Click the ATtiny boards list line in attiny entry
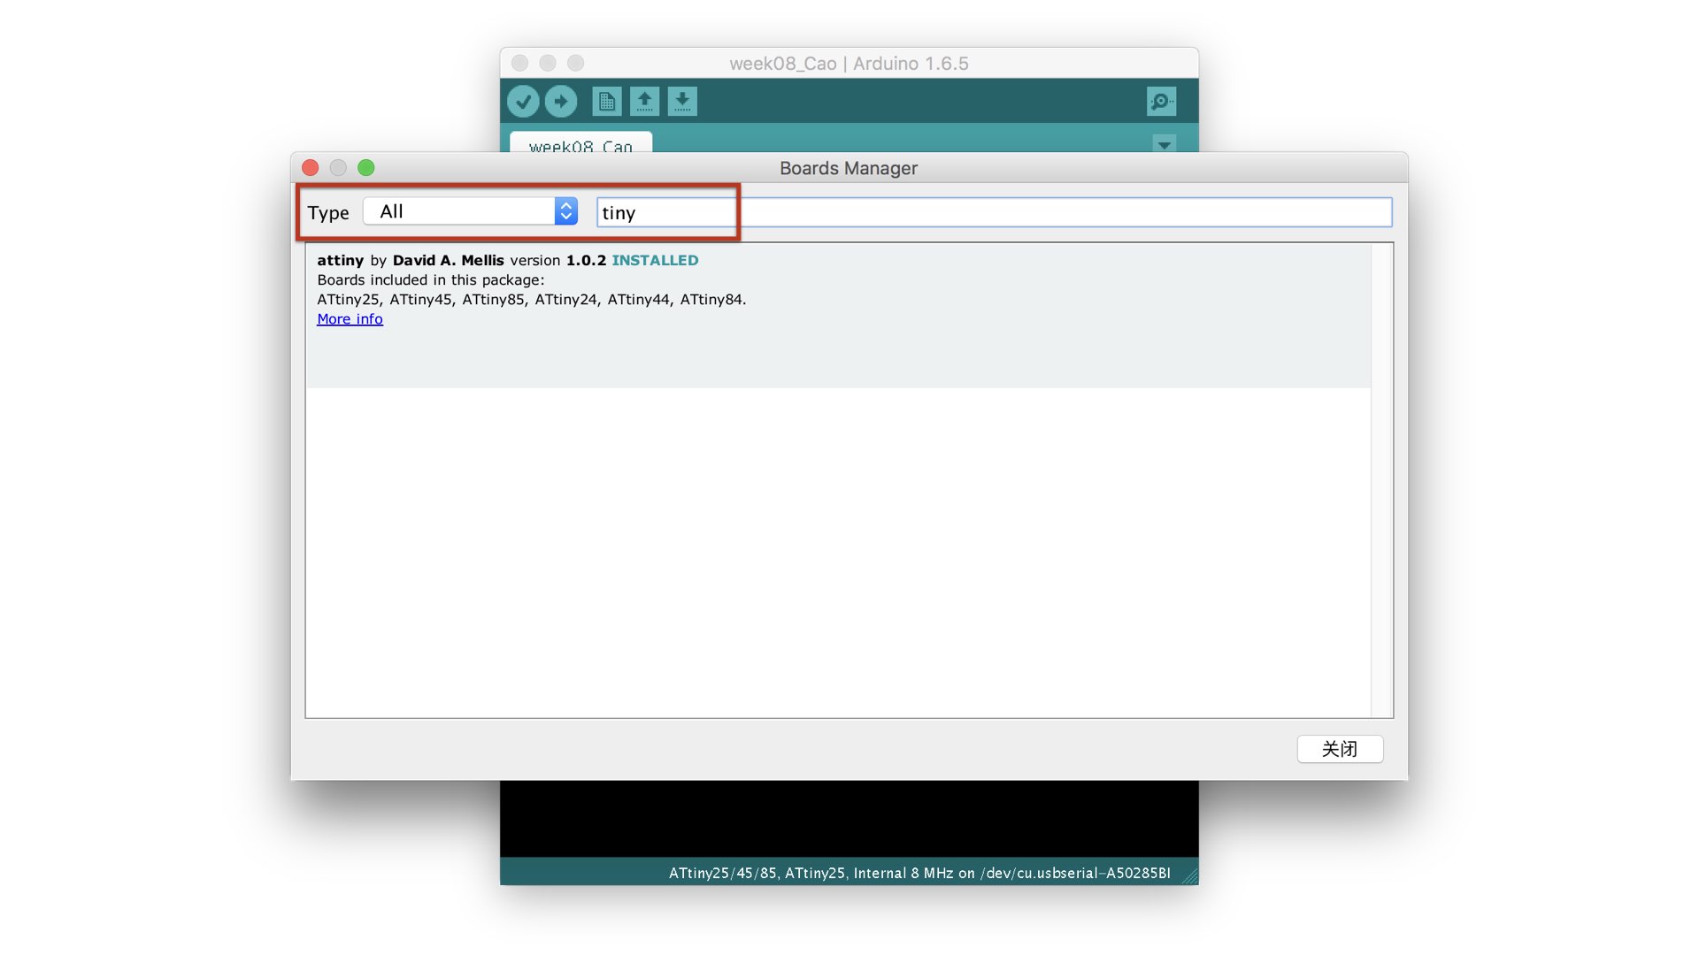 (x=532, y=300)
